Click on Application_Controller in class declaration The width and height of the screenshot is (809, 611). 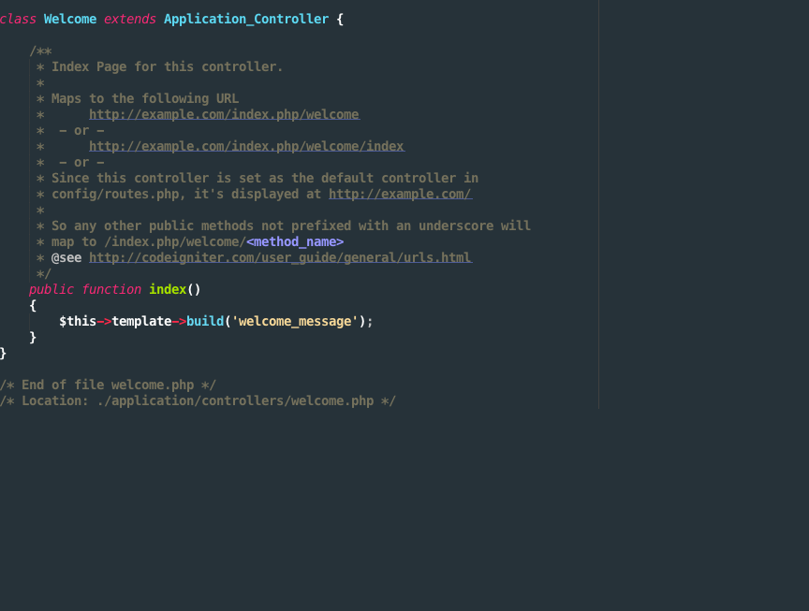click(x=246, y=19)
